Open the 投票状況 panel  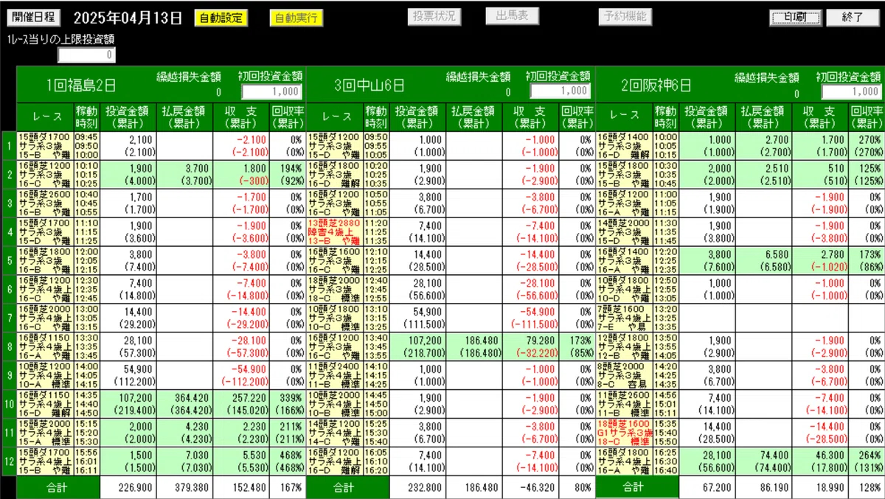(434, 15)
